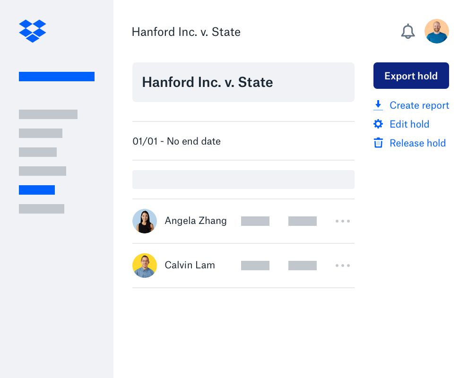
Task: Click the Release hold trash icon
Action: tap(378, 143)
